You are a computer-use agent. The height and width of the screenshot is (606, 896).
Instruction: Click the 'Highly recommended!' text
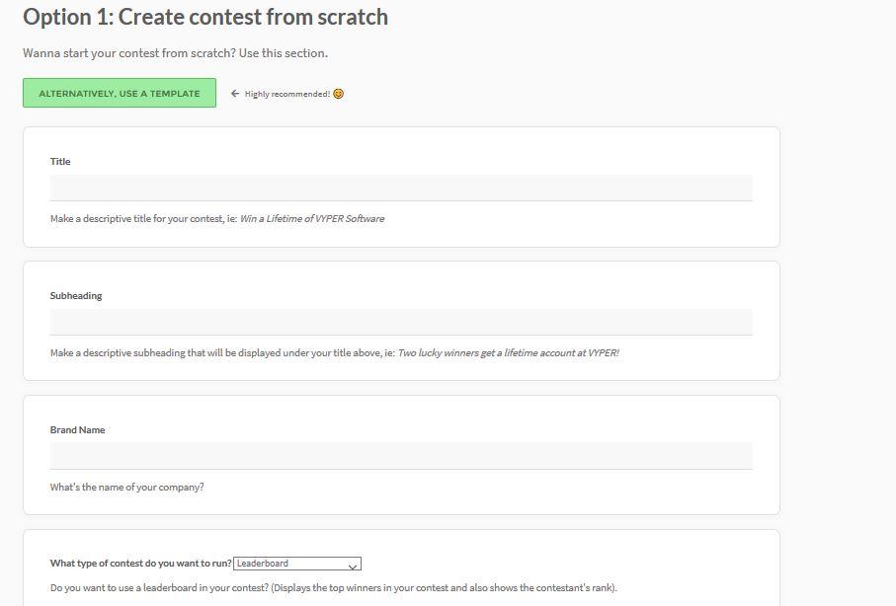coord(286,94)
